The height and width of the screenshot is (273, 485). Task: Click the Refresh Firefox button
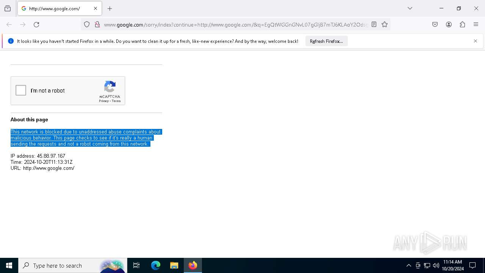pyautogui.click(x=326, y=41)
